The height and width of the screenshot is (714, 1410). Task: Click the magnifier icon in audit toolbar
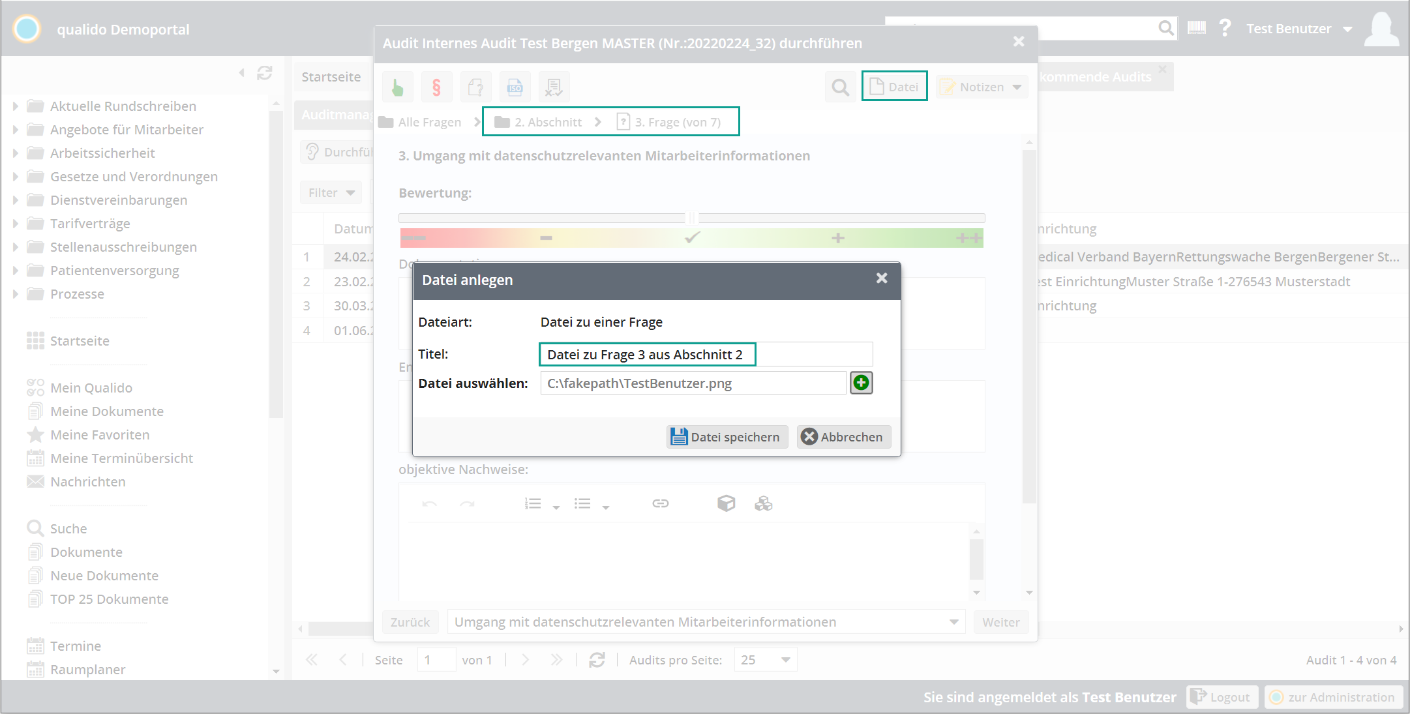(x=840, y=87)
